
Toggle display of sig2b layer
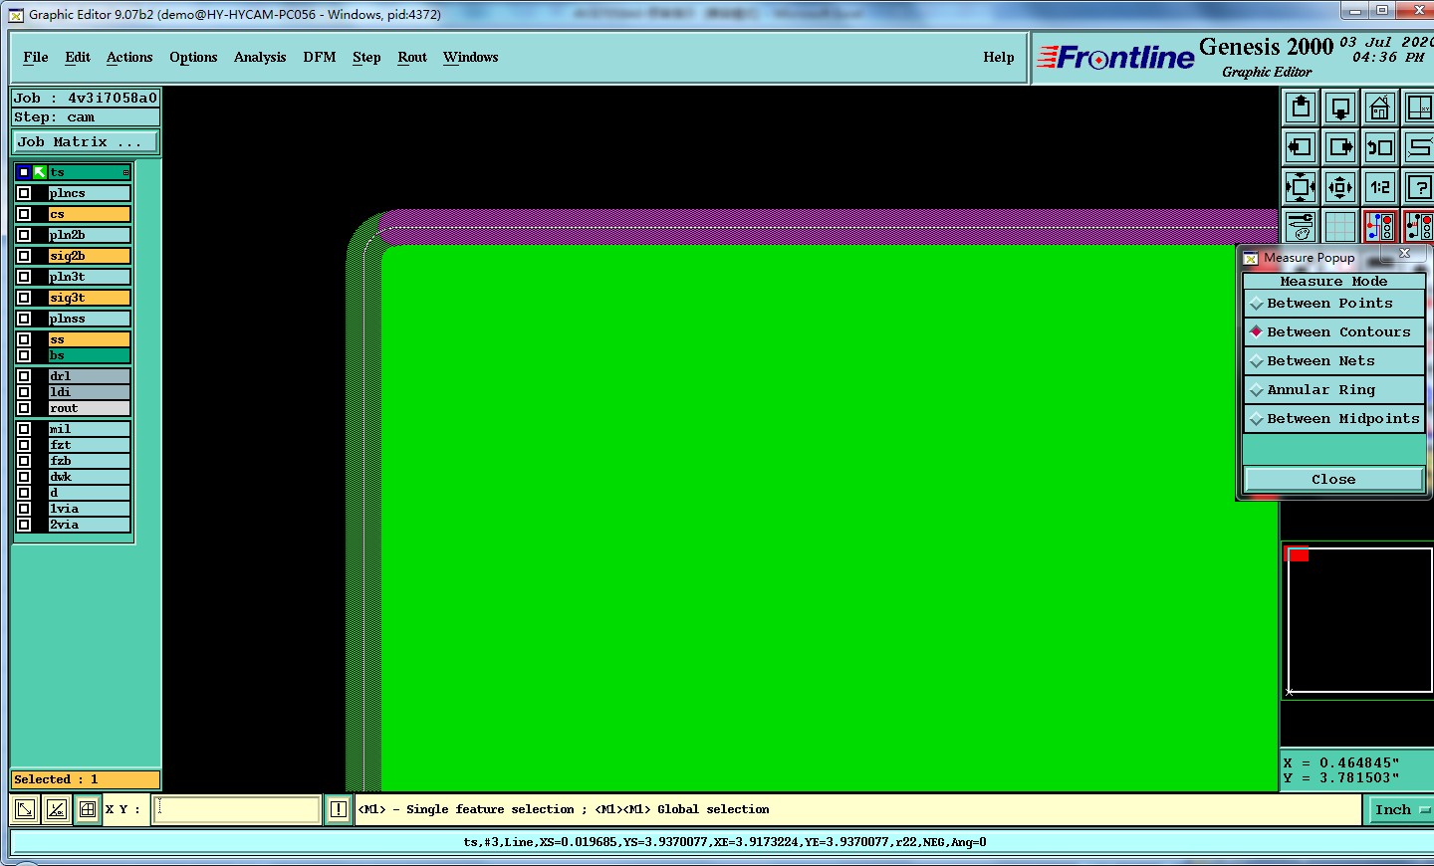click(x=24, y=256)
